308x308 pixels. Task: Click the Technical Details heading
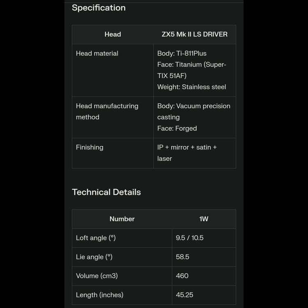click(106, 192)
